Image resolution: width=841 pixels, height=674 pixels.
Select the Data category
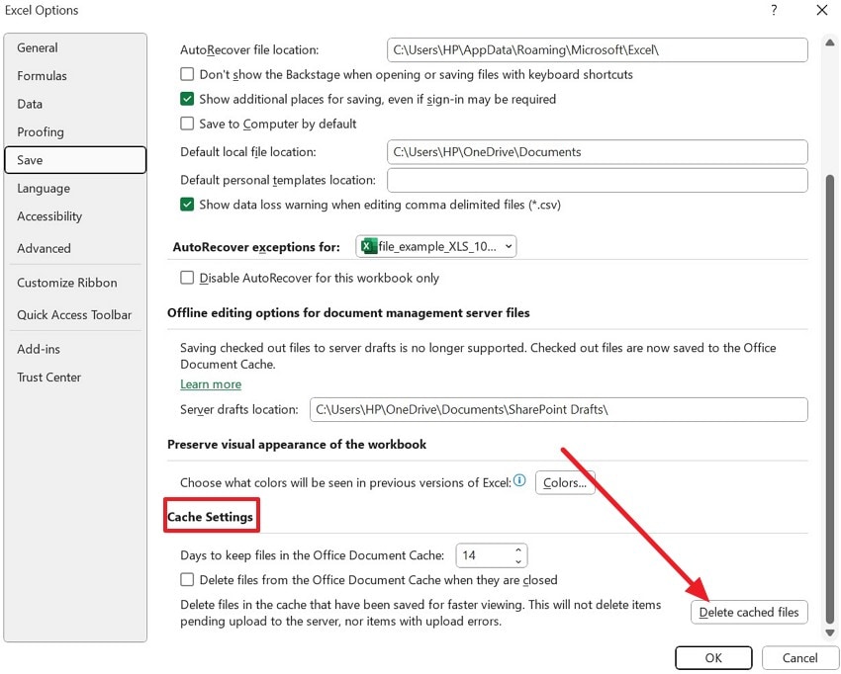click(75, 104)
